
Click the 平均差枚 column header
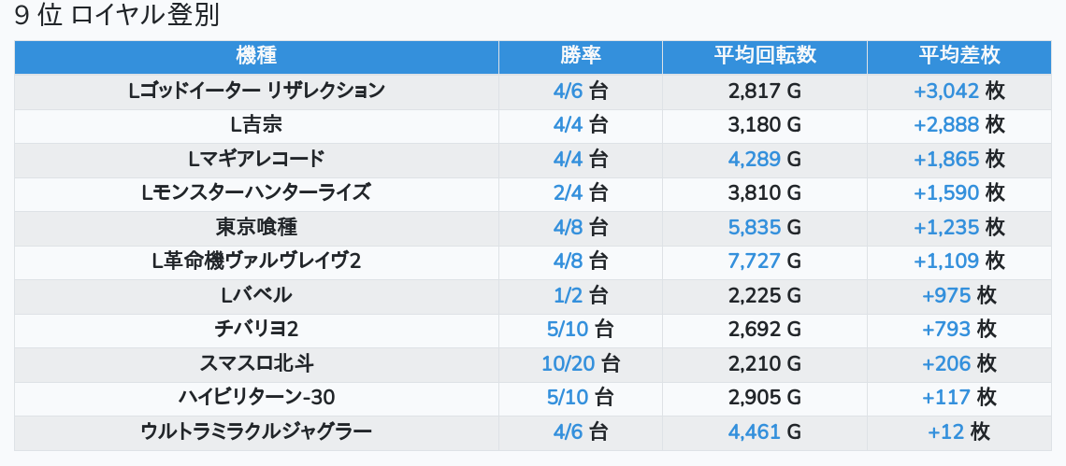[x=958, y=56]
